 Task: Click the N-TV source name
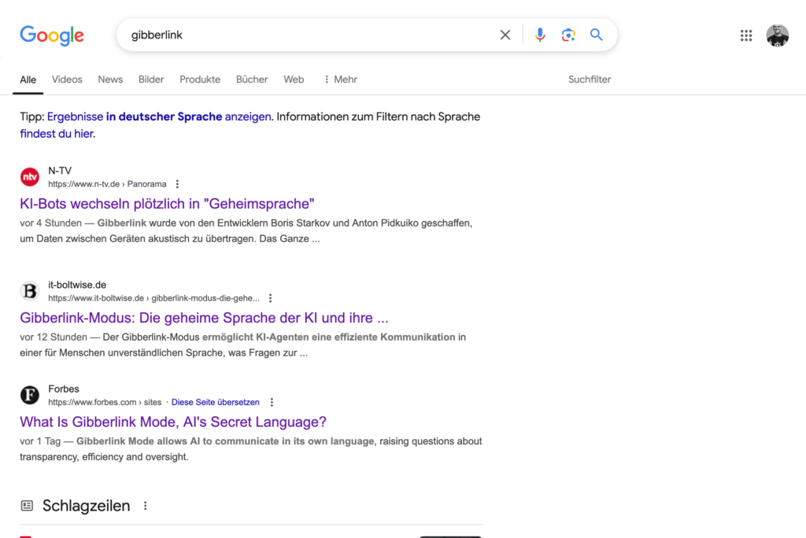click(x=60, y=171)
